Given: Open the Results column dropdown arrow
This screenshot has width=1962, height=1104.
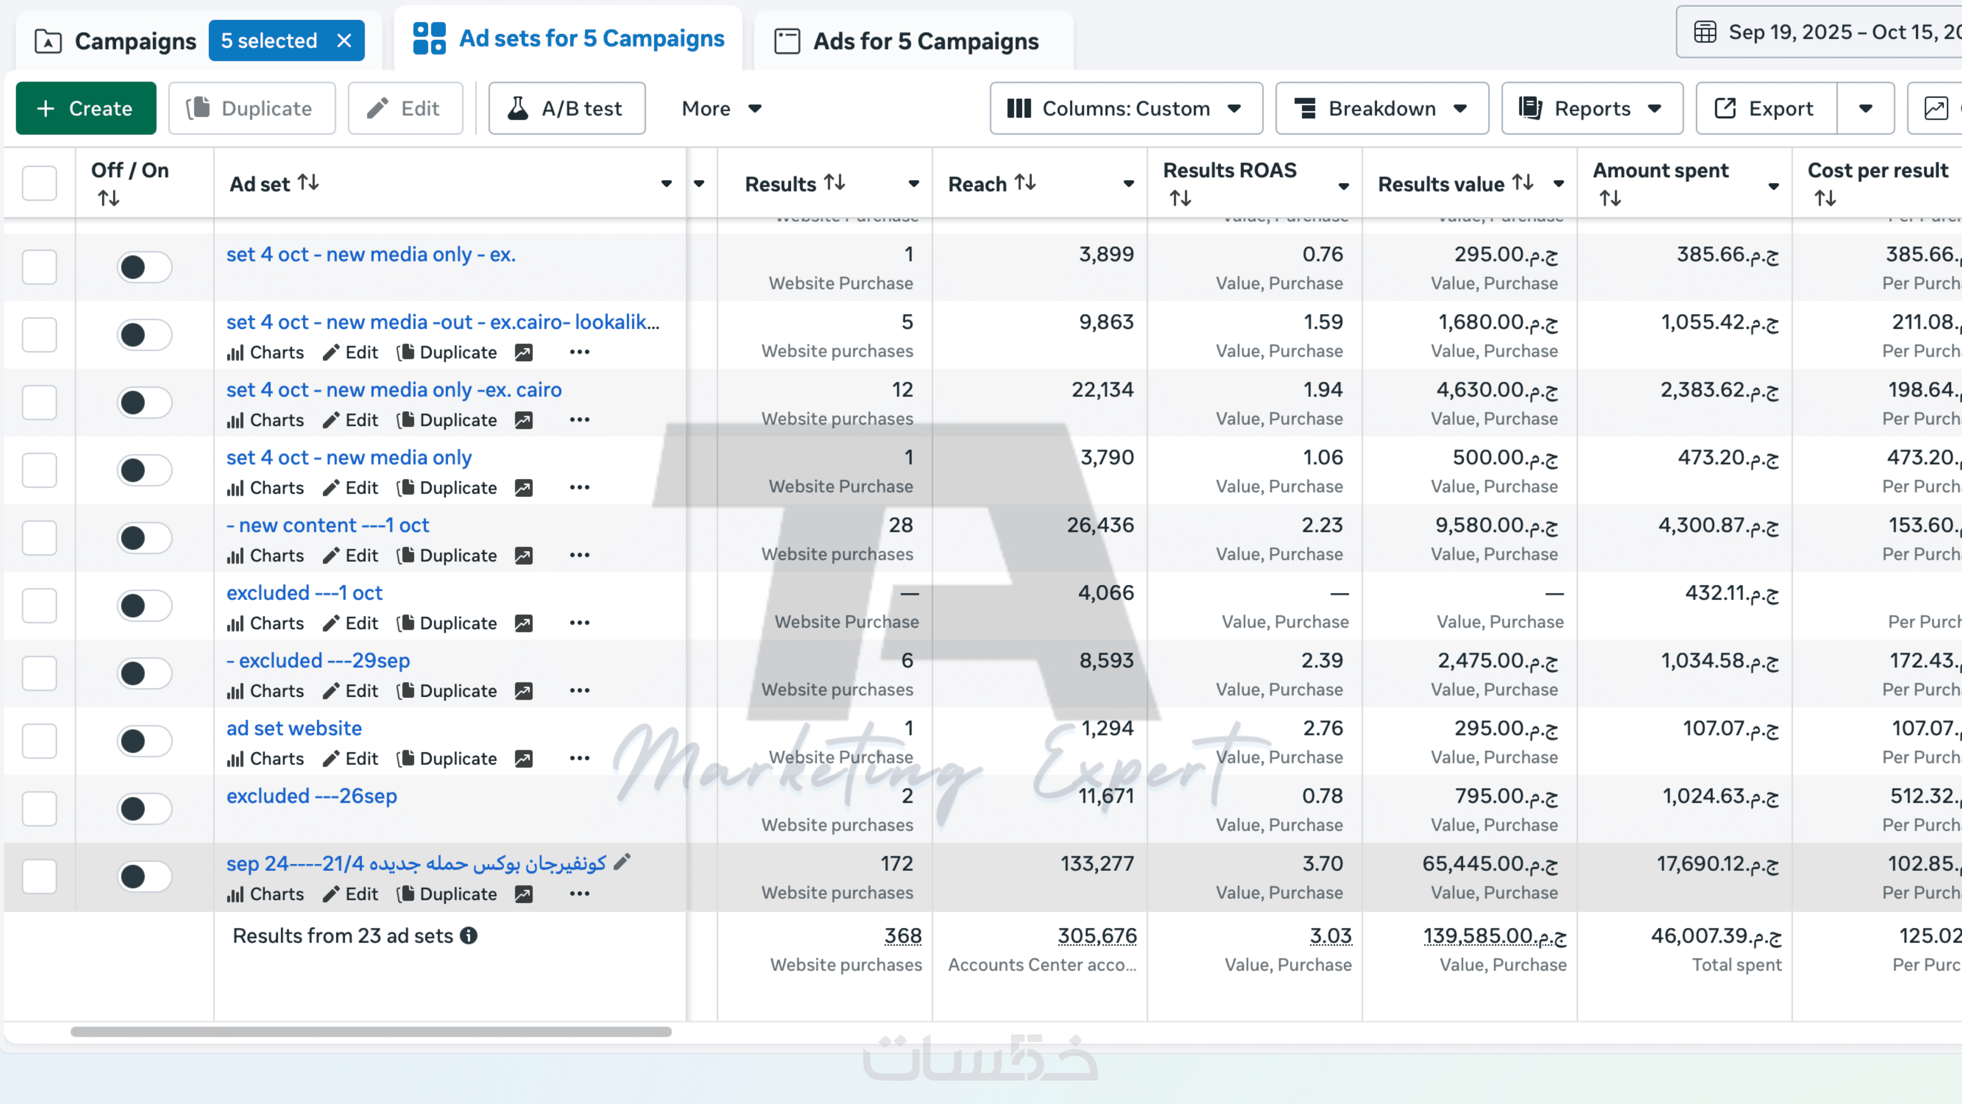Looking at the screenshot, I should 913,184.
